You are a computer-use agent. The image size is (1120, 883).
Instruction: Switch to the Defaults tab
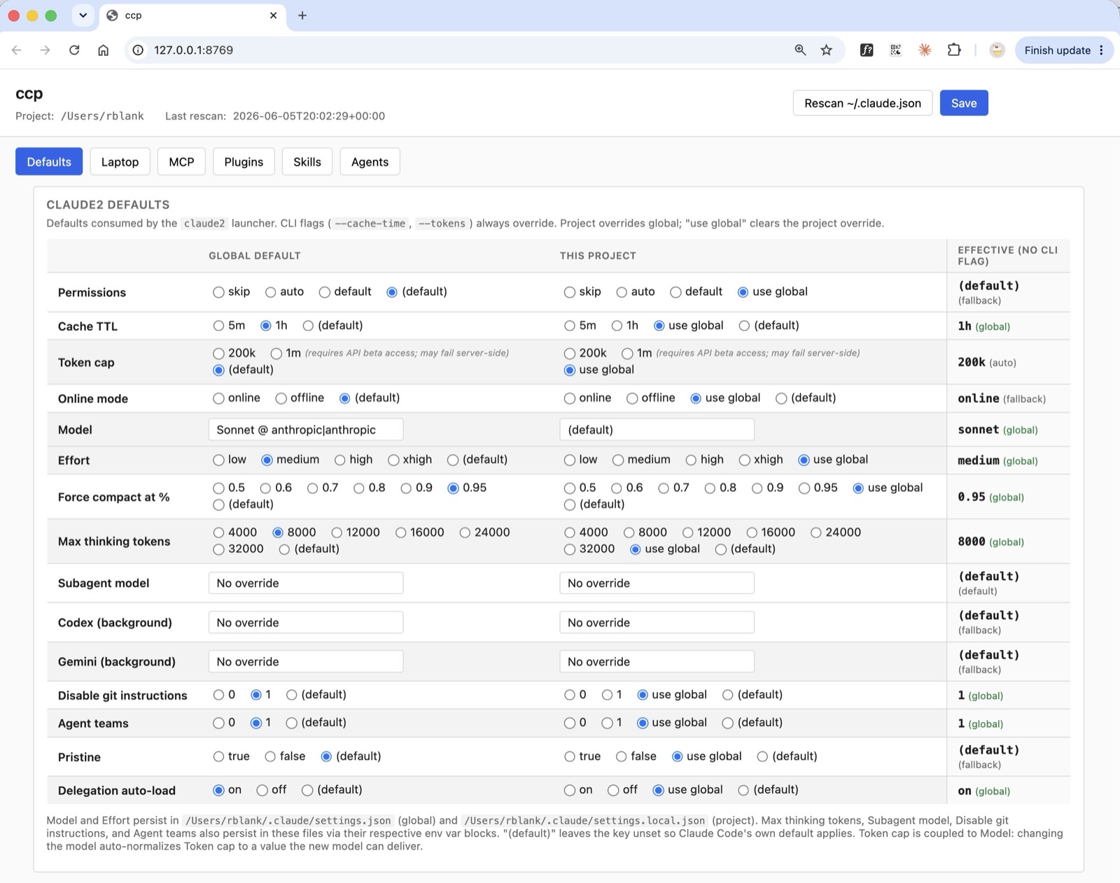click(x=49, y=162)
